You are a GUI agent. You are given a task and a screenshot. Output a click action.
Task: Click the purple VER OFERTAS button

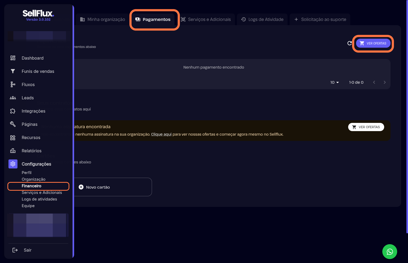[x=373, y=43]
